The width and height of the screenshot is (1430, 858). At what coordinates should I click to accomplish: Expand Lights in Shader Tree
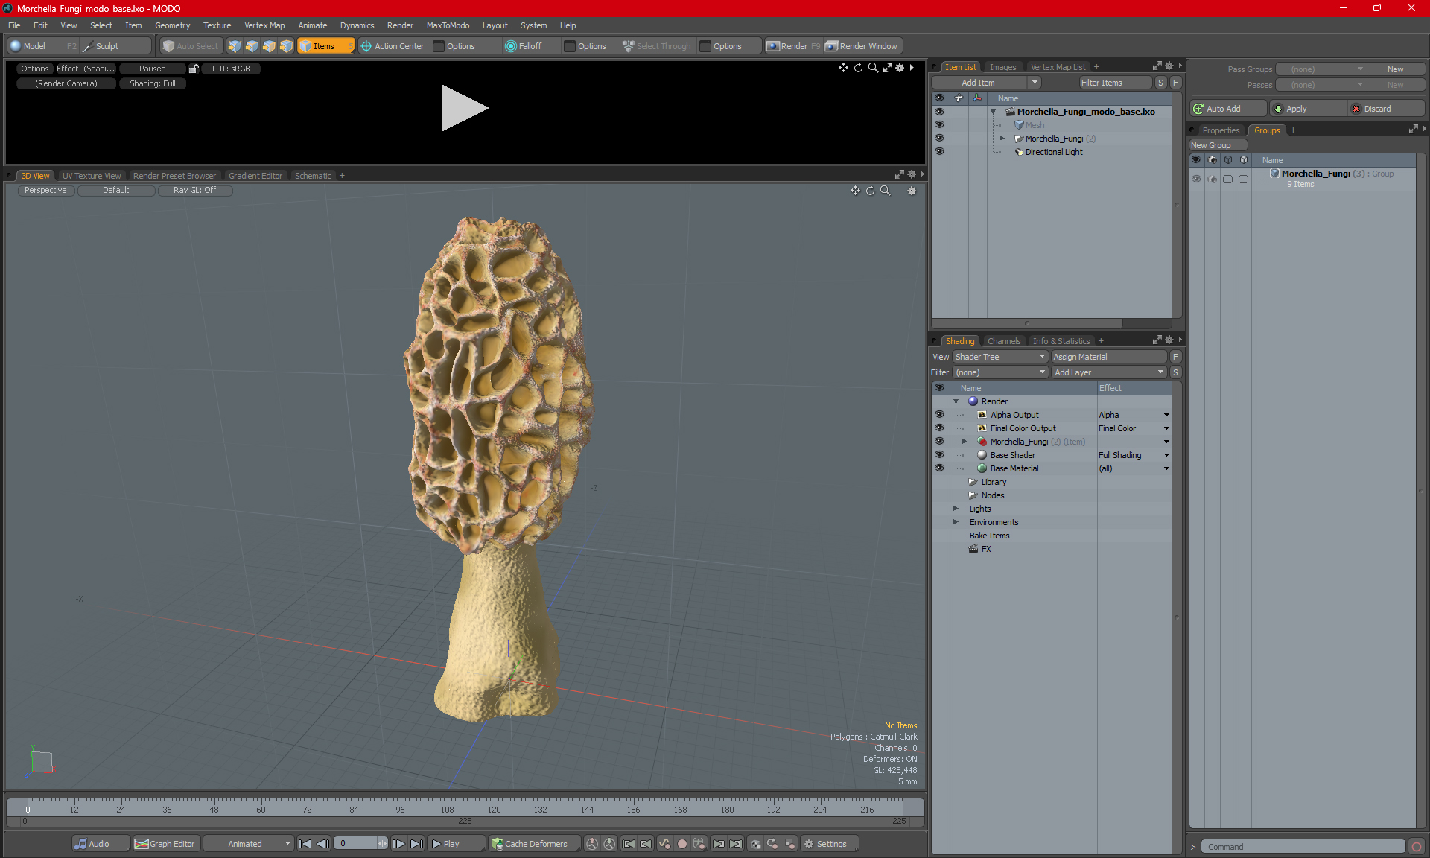(956, 509)
